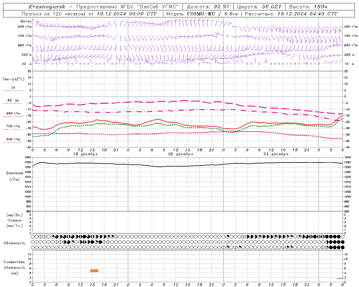Click the '500 м' wind level label on left
Screen dimensions: 359x287
pos(27,55)
